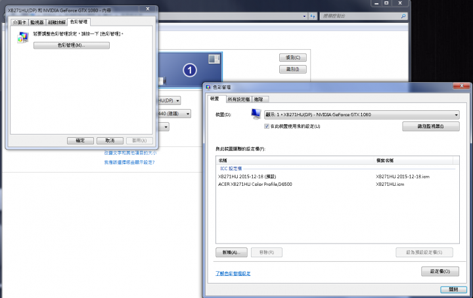Click the 取消 button in the properties dialog
The width and height of the screenshot is (473, 298).
tap(110, 140)
